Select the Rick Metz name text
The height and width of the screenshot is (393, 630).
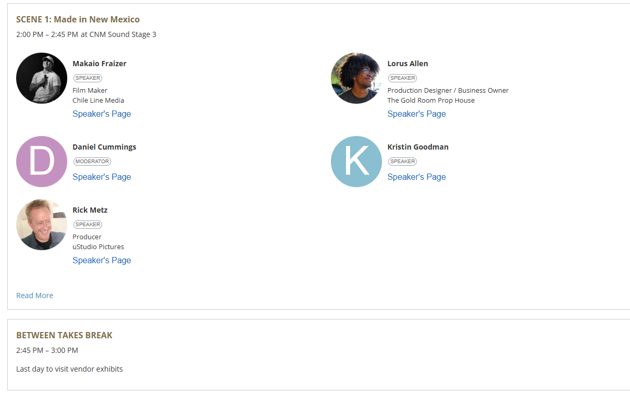click(x=90, y=210)
